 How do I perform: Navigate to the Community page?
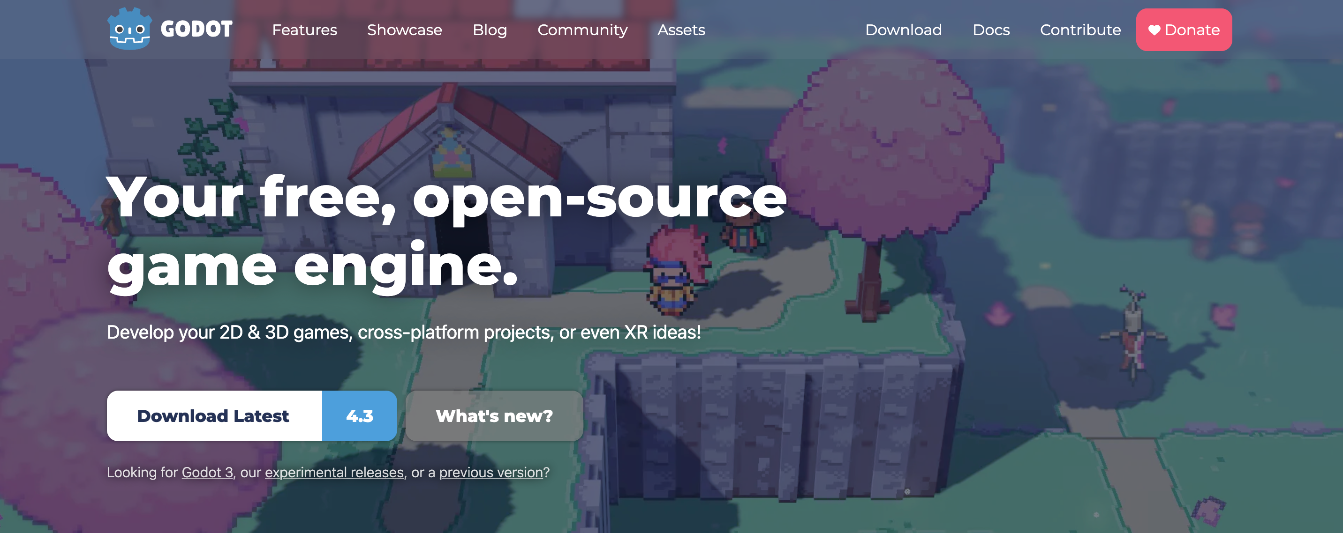582,30
